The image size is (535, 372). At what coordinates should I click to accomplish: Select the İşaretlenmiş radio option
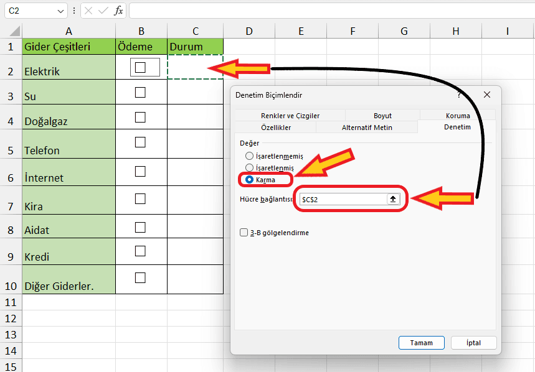[x=250, y=168]
